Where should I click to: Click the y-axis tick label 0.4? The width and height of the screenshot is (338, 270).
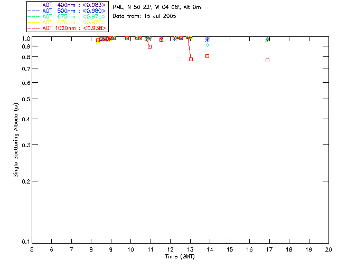click(x=26, y=119)
